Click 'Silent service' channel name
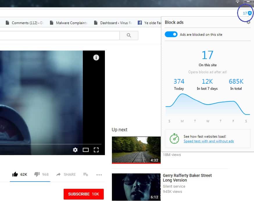 pos(174,186)
